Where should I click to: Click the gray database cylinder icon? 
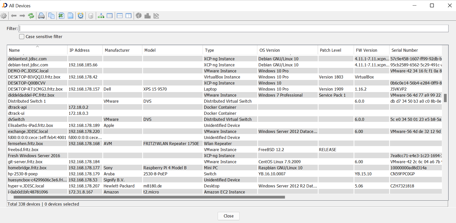click(x=91, y=16)
